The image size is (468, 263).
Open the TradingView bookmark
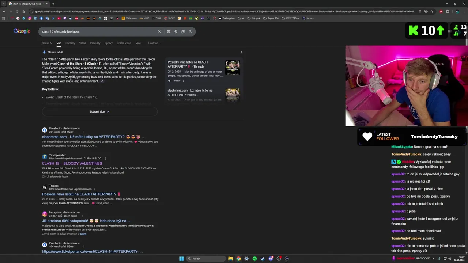pos(226,18)
